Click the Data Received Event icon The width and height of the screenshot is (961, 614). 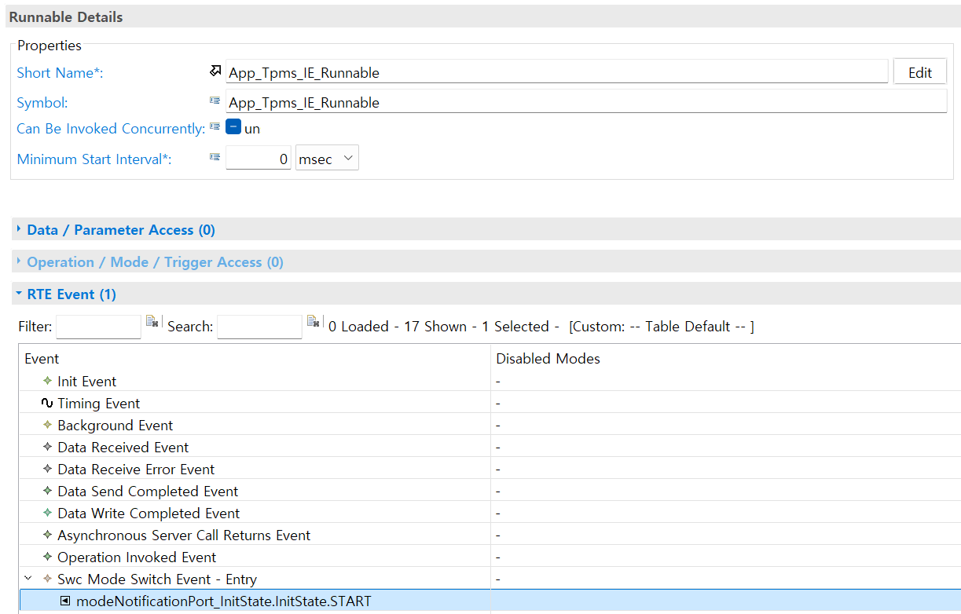47,448
